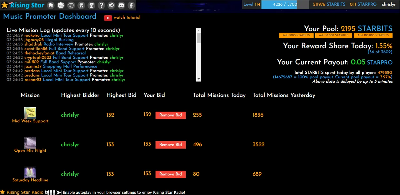Click the Total Missions Today column header

pyautogui.click(x=219, y=95)
